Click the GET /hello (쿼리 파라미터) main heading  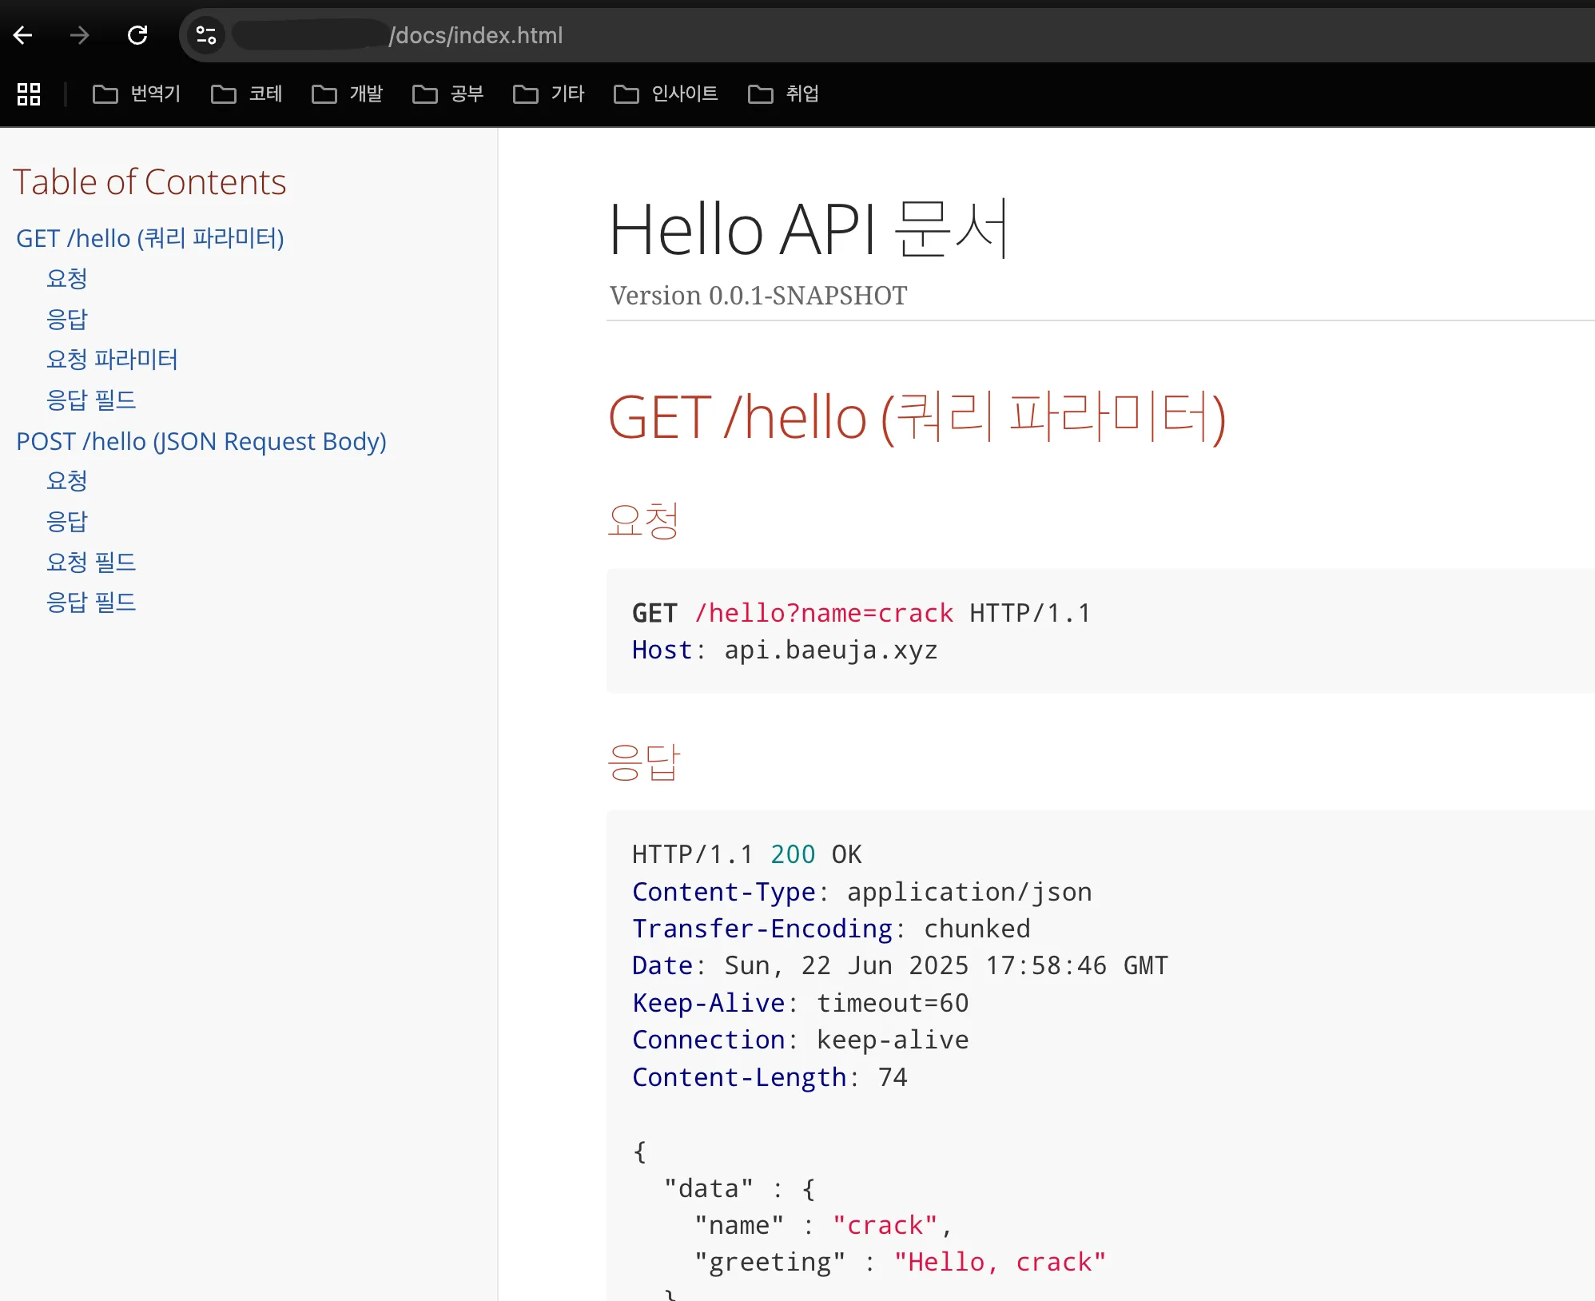coord(916,418)
